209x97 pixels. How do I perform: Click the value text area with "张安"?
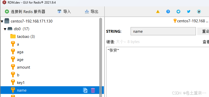point(158,72)
